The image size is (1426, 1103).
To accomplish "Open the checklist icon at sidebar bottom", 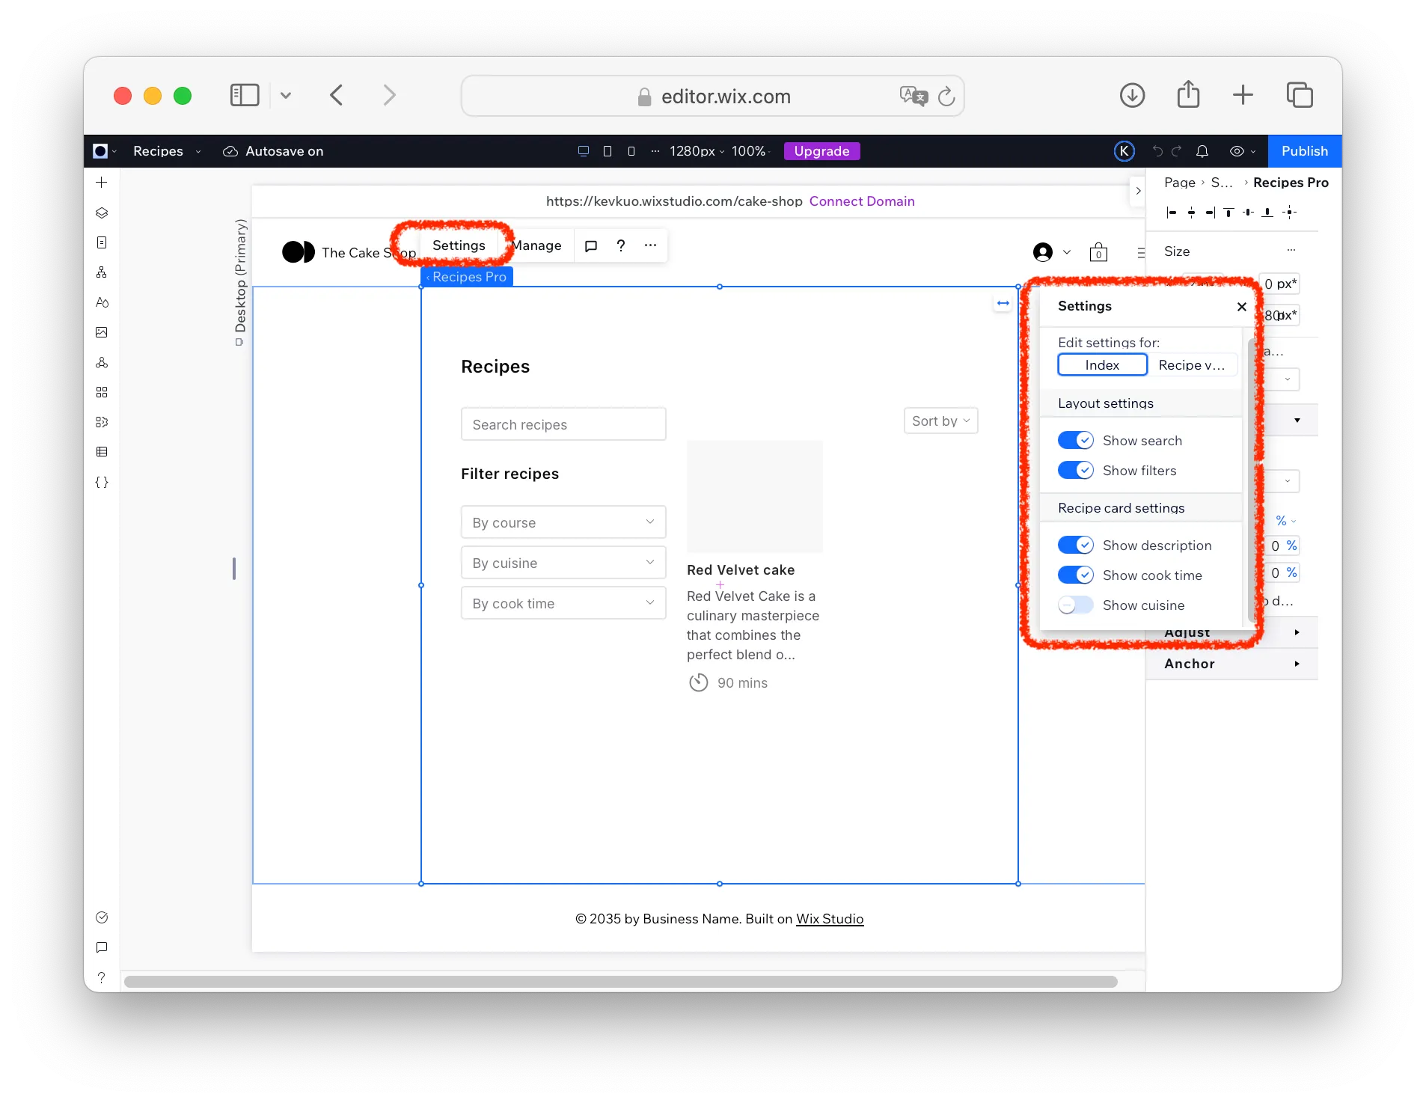I will coord(102,917).
